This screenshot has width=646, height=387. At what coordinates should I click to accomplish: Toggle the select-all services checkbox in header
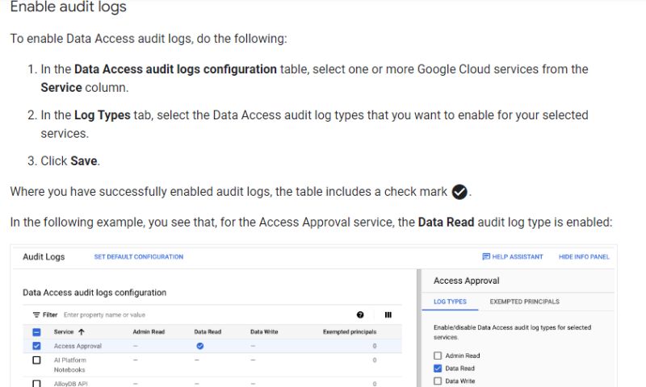[36, 332]
